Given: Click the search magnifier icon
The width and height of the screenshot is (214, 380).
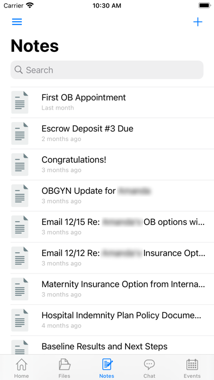Looking at the screenshot, I should [x=19, y=70].
